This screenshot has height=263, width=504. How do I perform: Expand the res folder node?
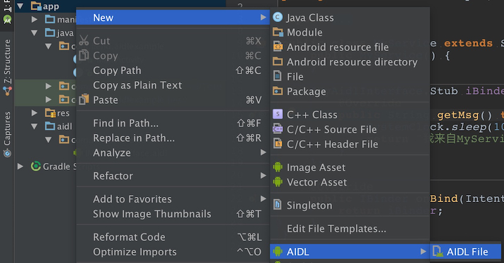pos(35,113)
